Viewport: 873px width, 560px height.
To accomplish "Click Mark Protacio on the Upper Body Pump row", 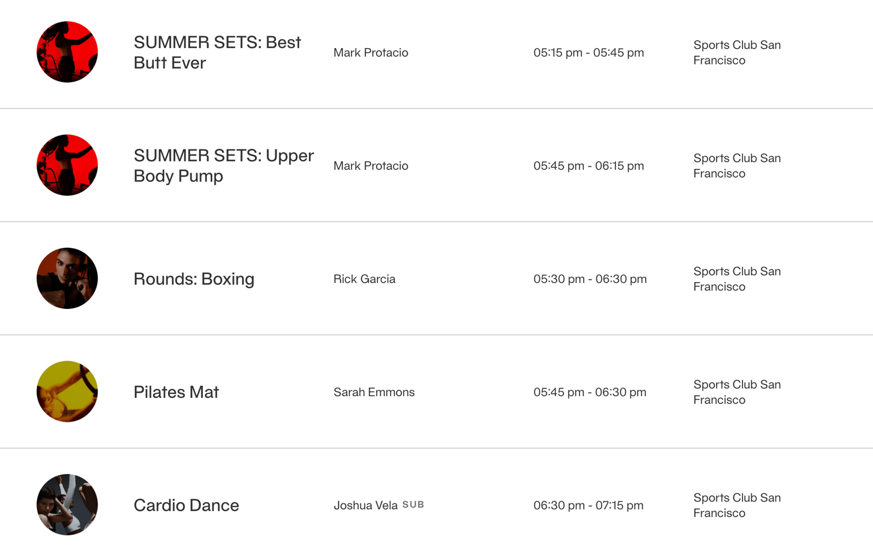I will [x=370, y=166].
